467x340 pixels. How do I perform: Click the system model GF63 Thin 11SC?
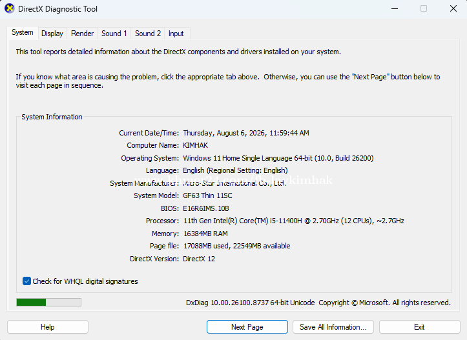(x=207, y=195)
